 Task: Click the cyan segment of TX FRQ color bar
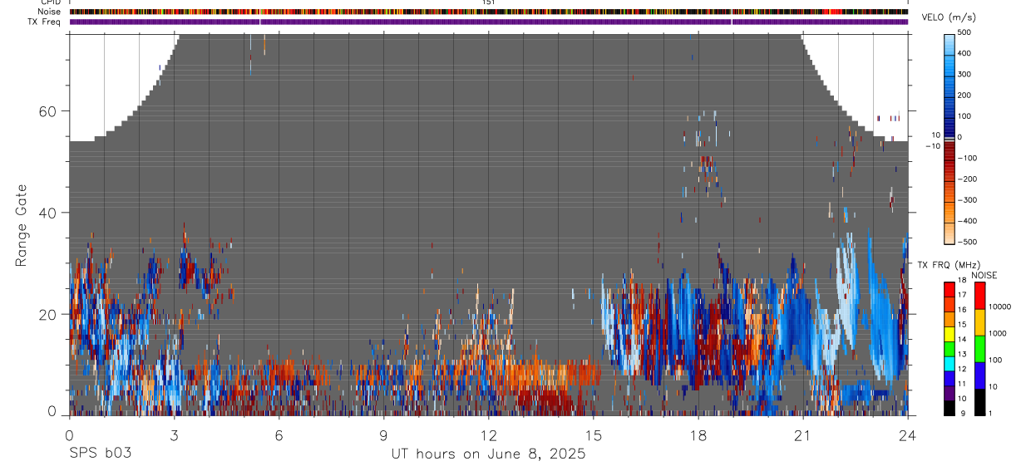[950, 362]
